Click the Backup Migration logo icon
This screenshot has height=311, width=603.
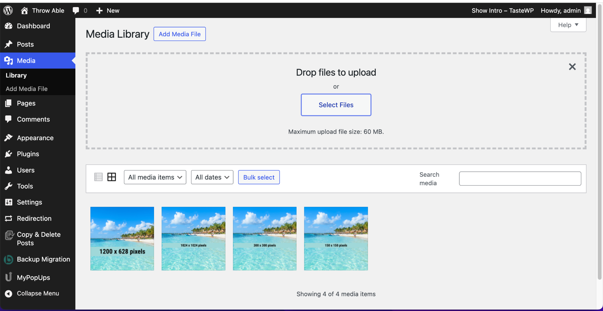click(x=9, y=259)
